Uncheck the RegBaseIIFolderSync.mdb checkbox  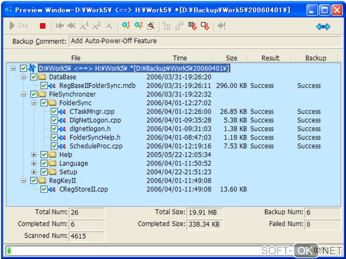pos(44,85)
